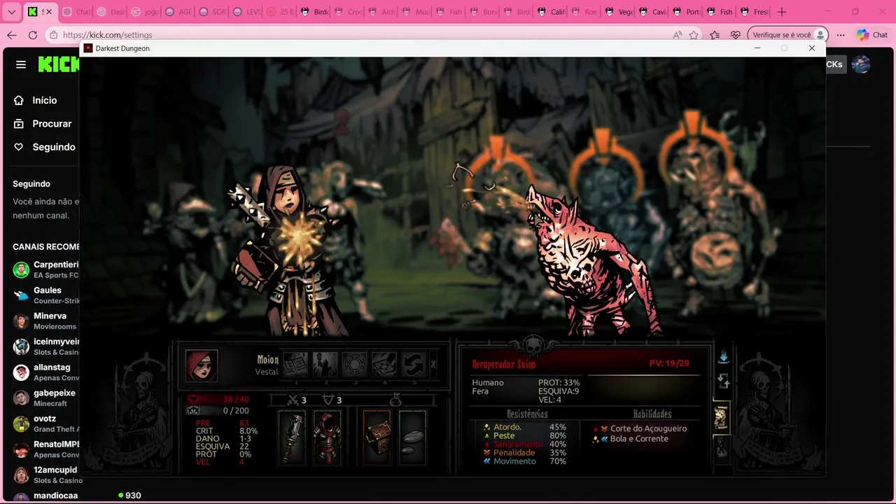
Task: Select the Vestal's third skill with circular emblem
Action: [354, 365]
